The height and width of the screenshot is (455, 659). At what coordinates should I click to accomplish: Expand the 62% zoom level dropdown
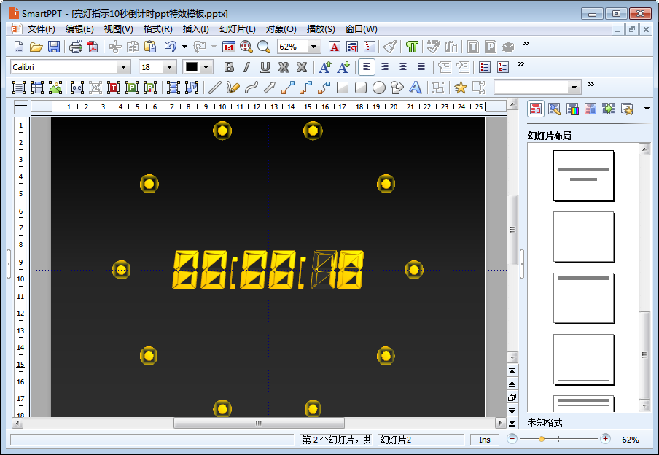click(313, 47)
